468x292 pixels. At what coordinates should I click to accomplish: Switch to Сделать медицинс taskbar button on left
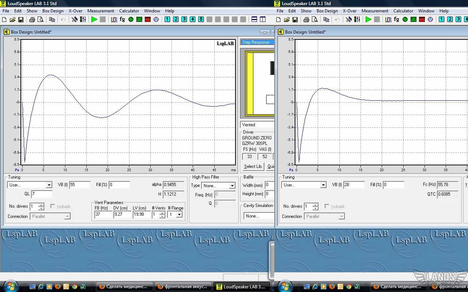point(125,287)
